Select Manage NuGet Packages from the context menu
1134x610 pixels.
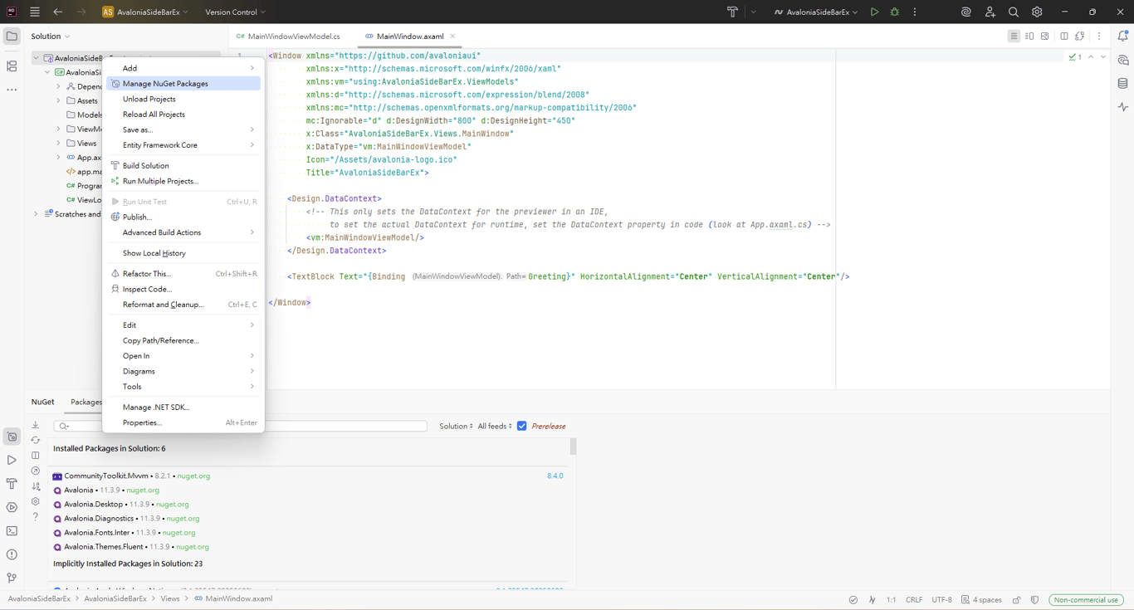[x=165, y=84]
